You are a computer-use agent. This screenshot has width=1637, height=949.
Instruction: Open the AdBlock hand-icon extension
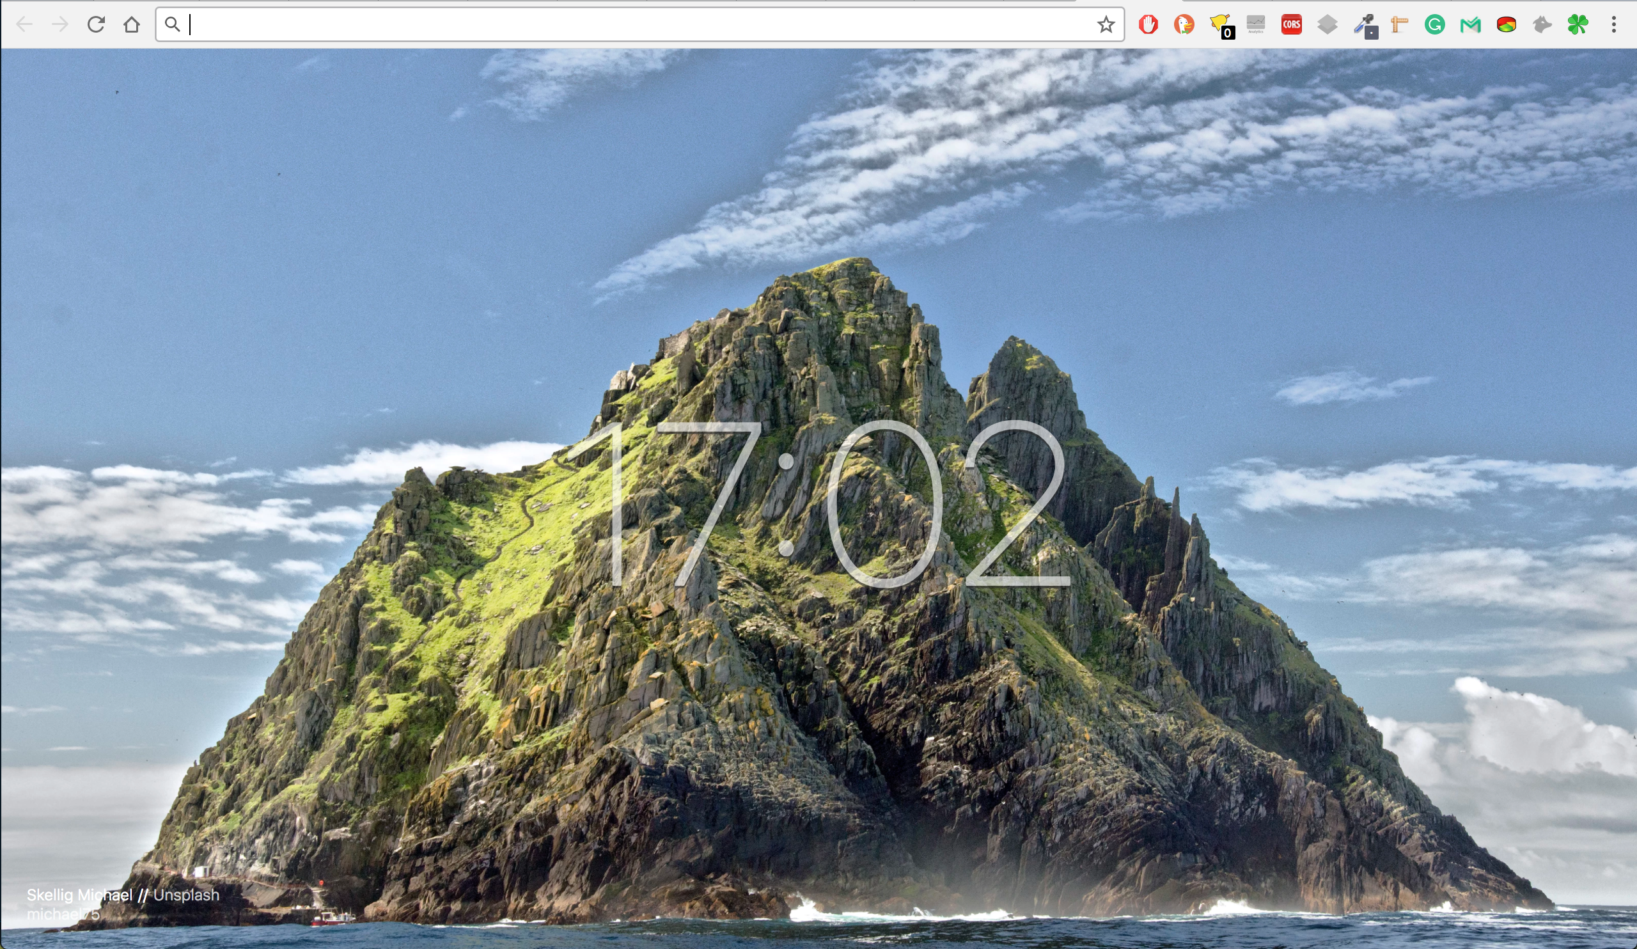point(1148,24)
